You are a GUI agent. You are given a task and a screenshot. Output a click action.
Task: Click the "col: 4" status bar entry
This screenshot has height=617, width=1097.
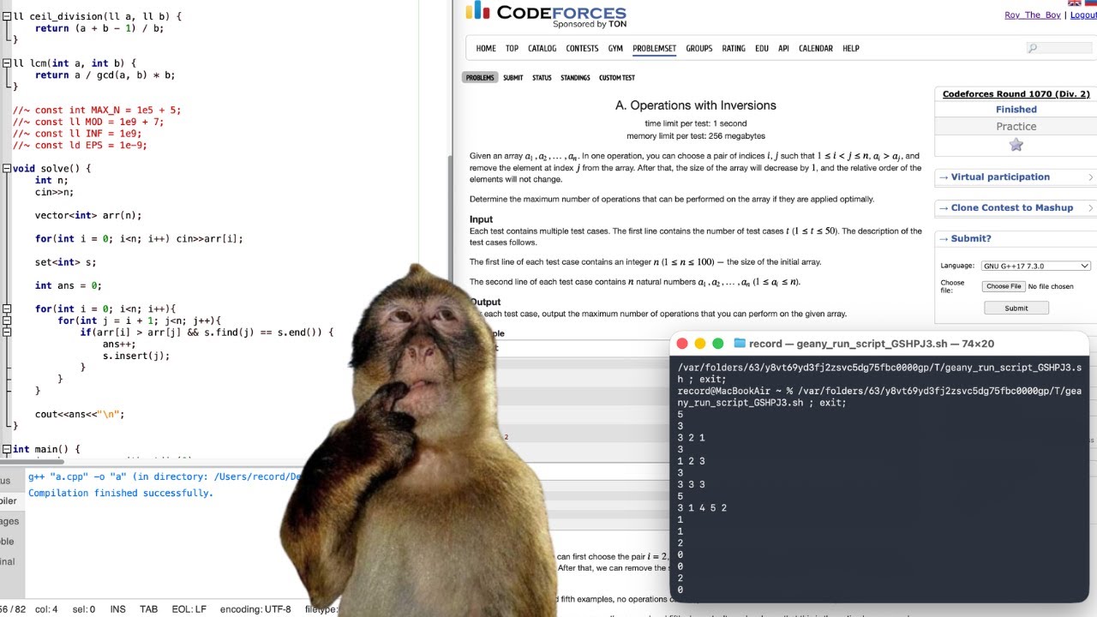pos(47,609)
